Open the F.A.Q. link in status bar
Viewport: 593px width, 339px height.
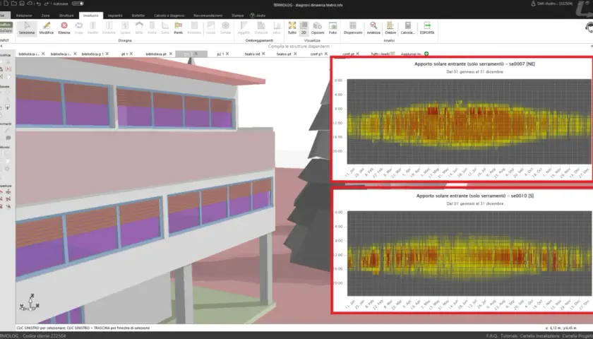[x=491, y=336]
